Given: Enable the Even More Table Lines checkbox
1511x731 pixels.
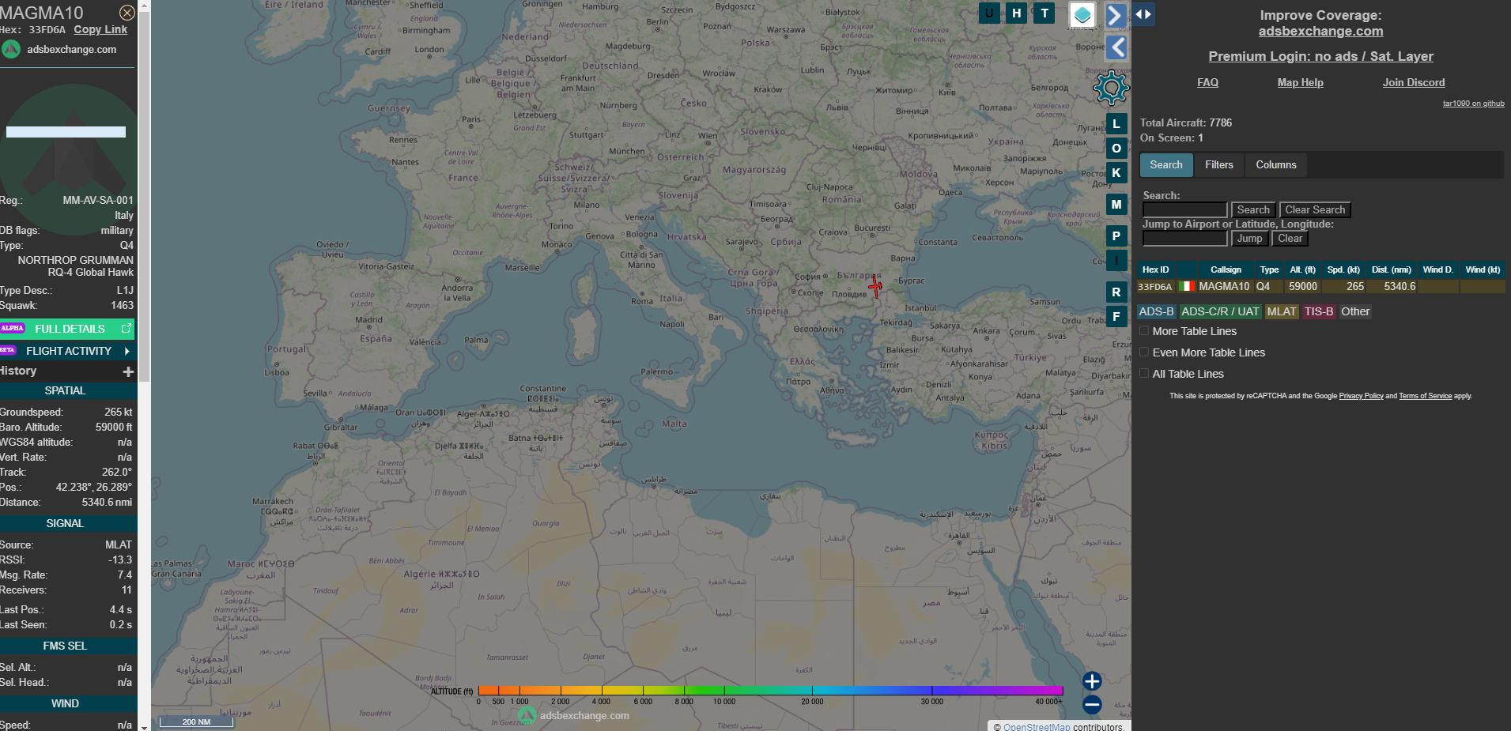Looking at the screenshot, I should tap(1144, 352).
